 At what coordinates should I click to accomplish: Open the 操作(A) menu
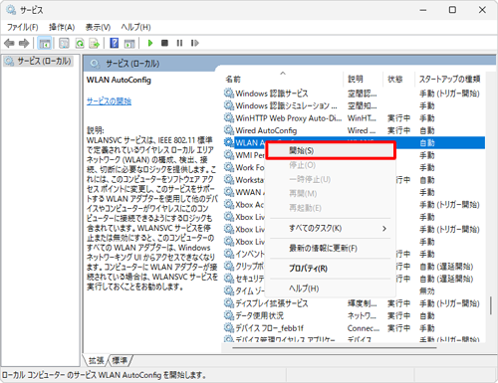[62, 27]
